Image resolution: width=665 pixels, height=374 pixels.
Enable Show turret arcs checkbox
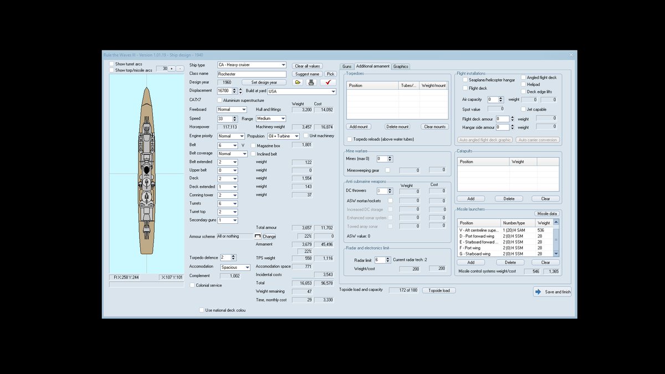tap(112, 64)
